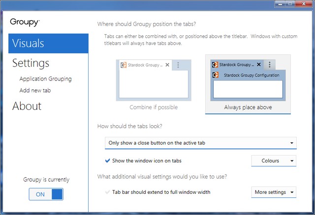Click the Groupy logo in the sidebar

pyautogui.click(x=25, y=22)
